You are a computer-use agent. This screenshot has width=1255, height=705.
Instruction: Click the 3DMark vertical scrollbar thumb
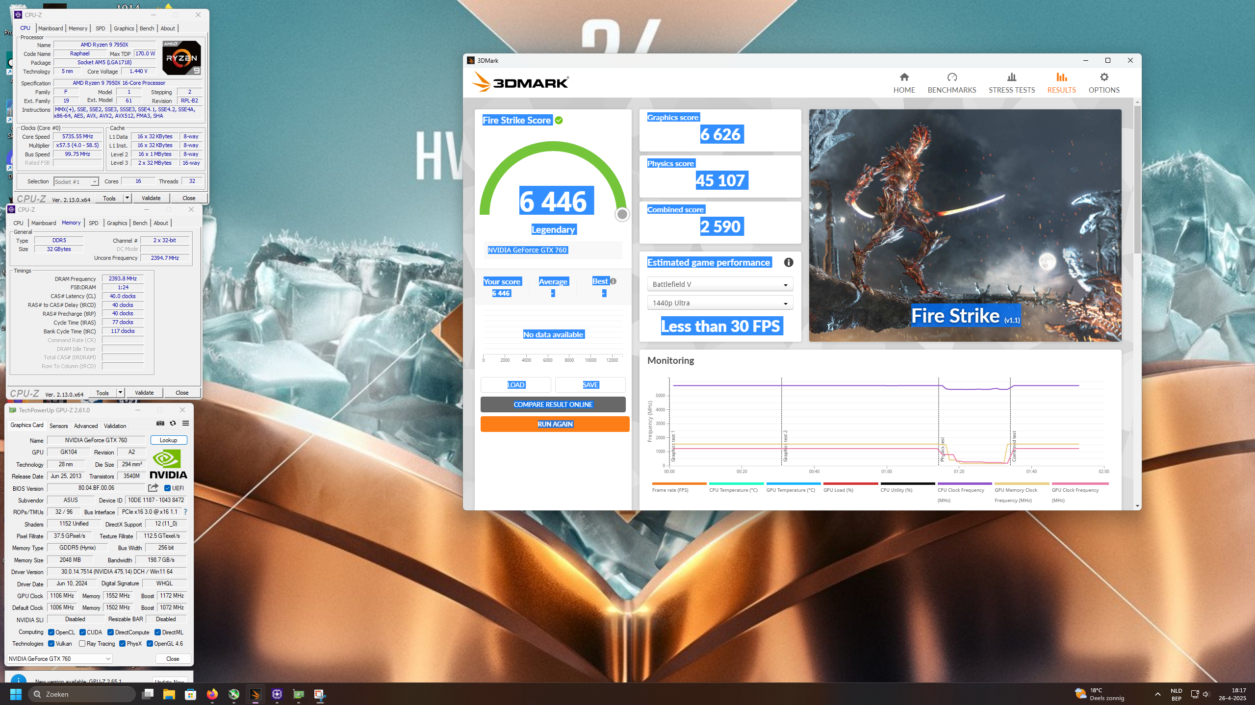pos(1137,179)
